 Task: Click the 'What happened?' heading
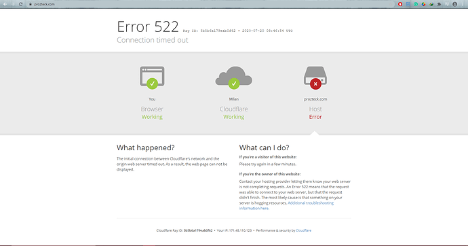(146, 147)
